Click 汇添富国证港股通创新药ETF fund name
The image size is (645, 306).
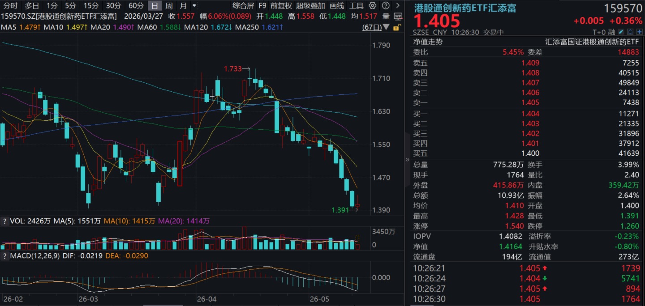pos(592,42)
